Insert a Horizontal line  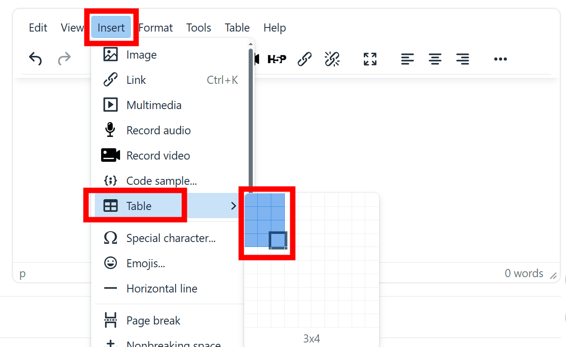pyautogui.click(x=162, y=288)
